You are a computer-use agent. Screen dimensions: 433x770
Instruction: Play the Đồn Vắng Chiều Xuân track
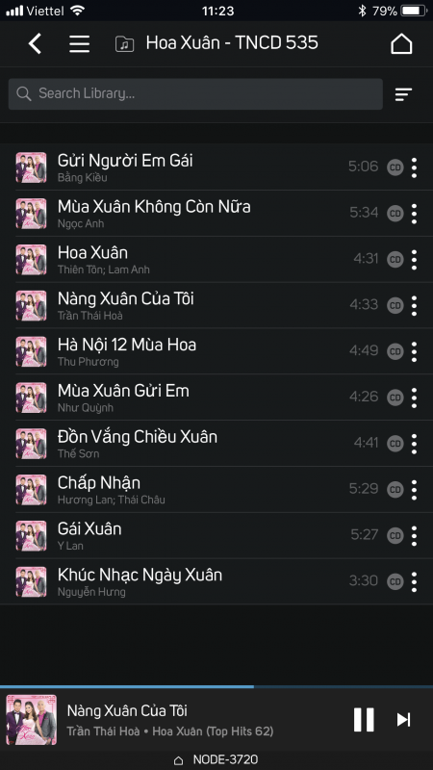[x=216, y=444]
